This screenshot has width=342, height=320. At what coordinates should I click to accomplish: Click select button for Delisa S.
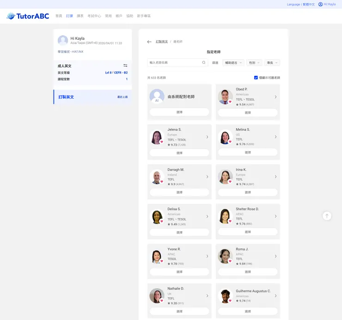point(179,233)
